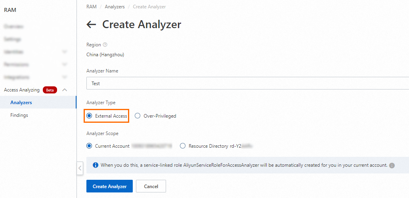Select Current Account as analyzer scope
409x198 pixels.
[89, 146]
